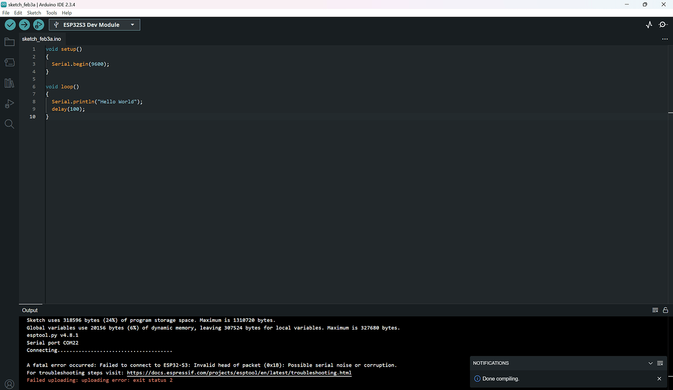
Task: Open the Serial Plotter
Action: tap(649, 24)
